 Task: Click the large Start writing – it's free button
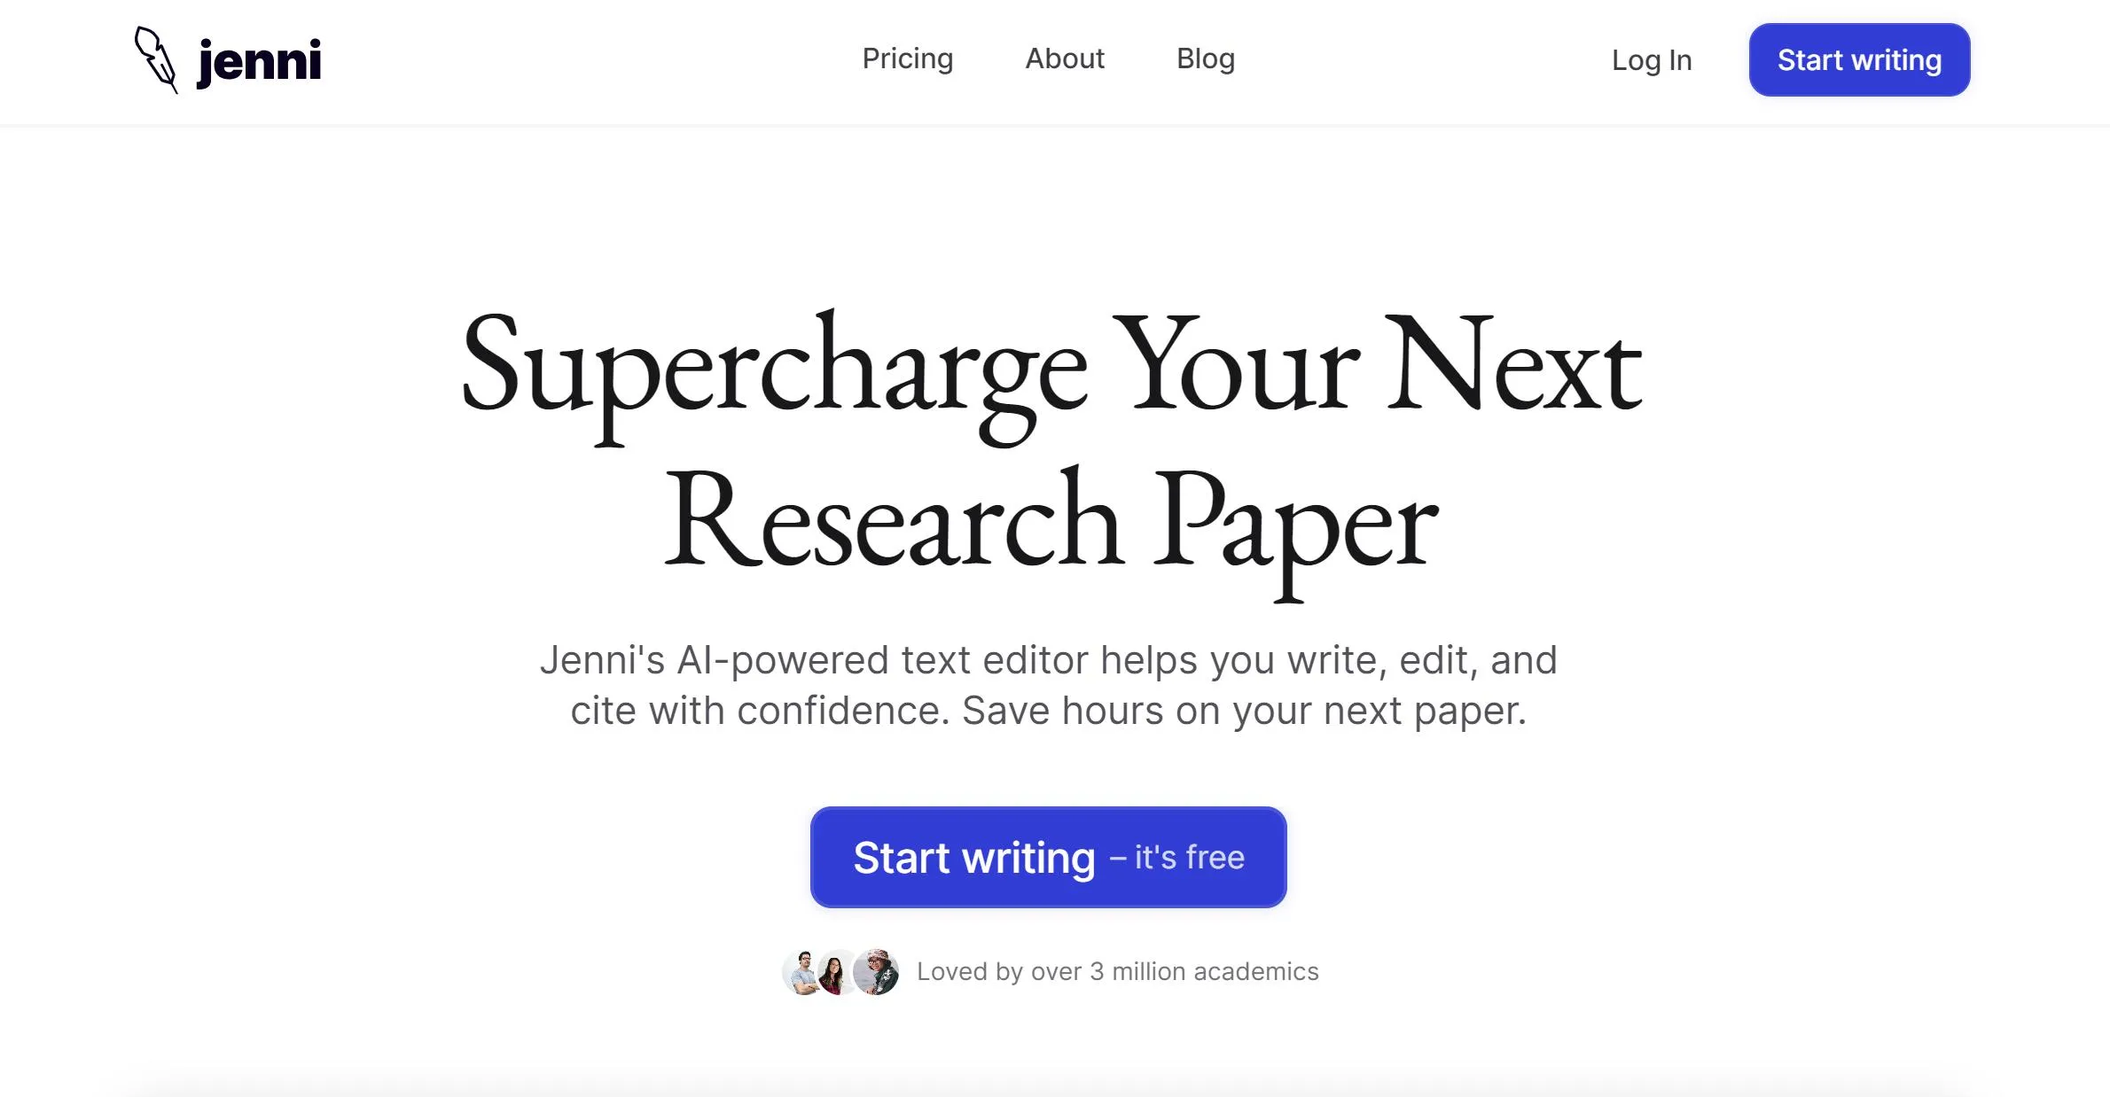(1047, 856)
